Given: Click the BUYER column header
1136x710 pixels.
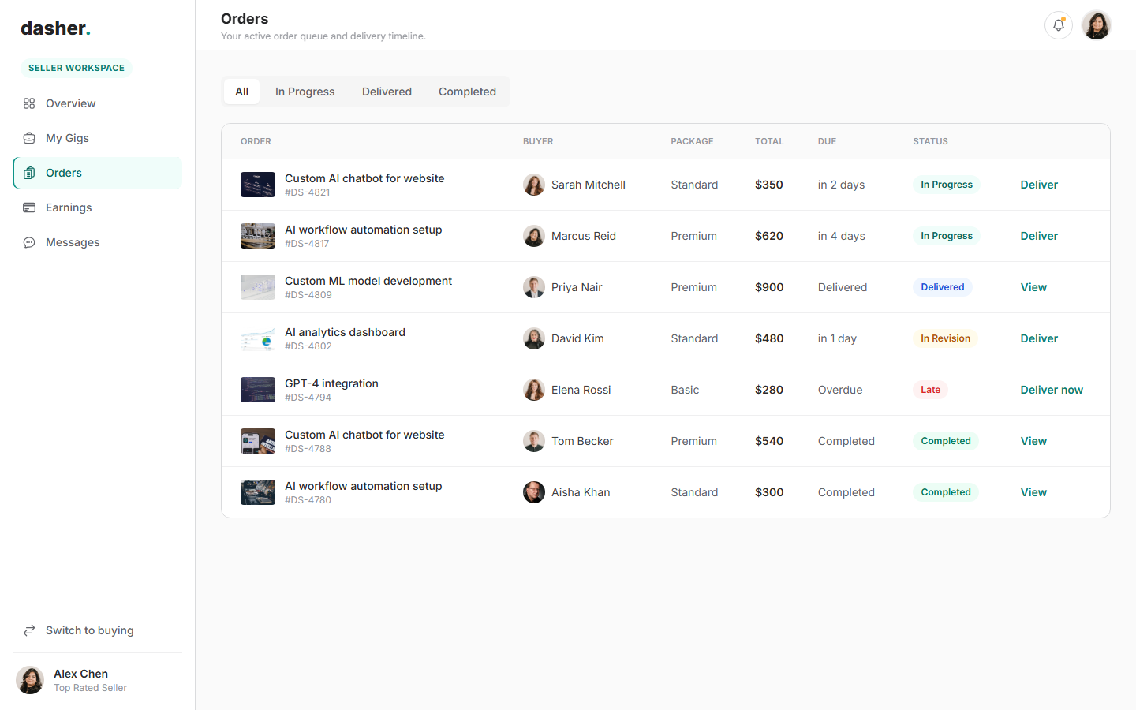Looking at the screenshot, I should coord(538,141).
